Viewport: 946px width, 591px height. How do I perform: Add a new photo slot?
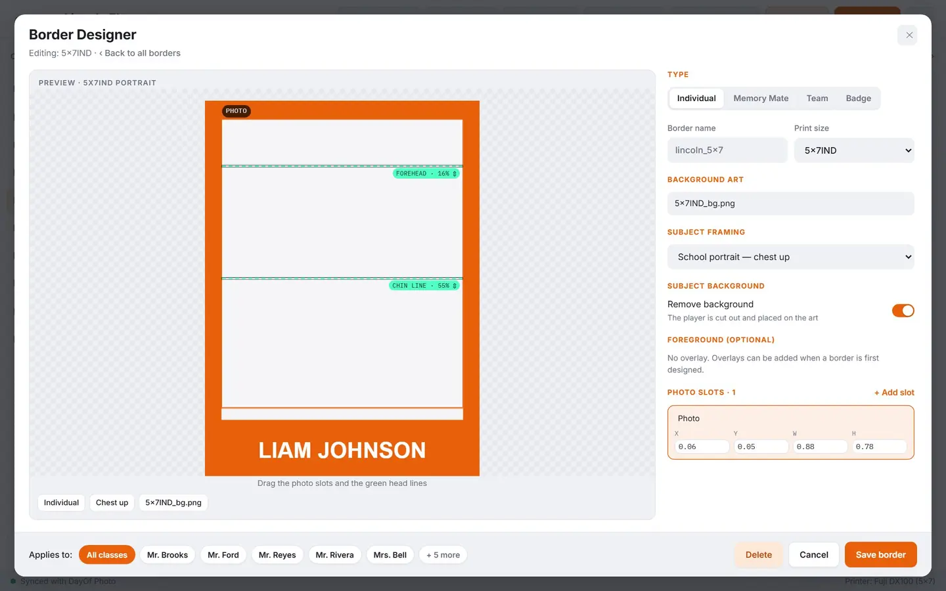click(894, 393)
